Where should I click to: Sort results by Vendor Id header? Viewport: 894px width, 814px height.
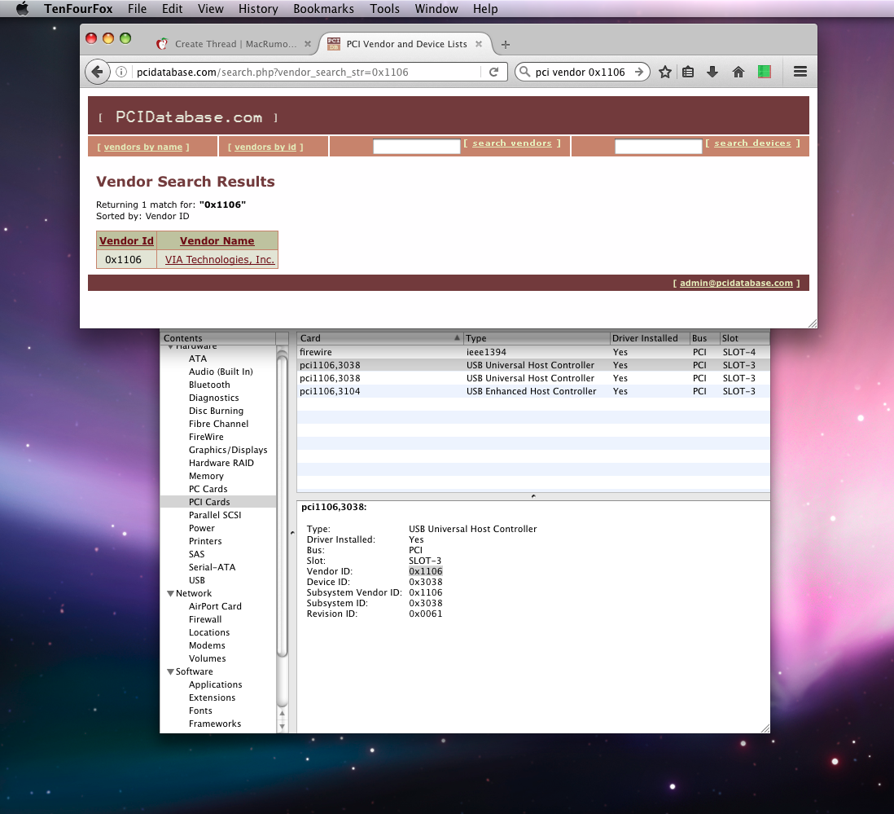click(126, 240)
